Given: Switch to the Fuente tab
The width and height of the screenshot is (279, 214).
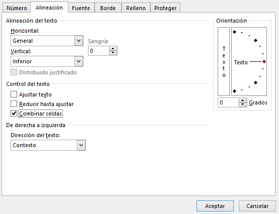Looking at the screenshot, I should click(81, 8).
